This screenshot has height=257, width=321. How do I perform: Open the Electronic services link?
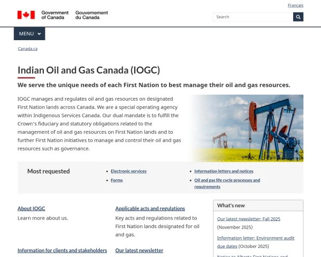click(x=128, y=171)
